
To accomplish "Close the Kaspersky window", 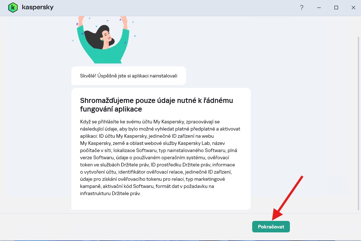I will click(x=353, y=8).
